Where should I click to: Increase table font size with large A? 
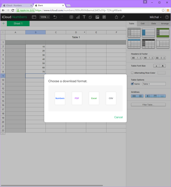tap(163, 66)
